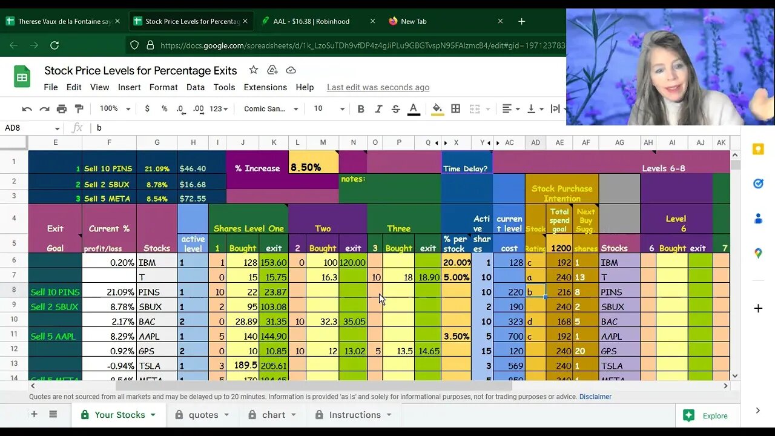Image resolution: width=775 pixels, height=436 pixels.
Task: Open the Your Stocks tab dropdown
Action: [x=153, y=415]
